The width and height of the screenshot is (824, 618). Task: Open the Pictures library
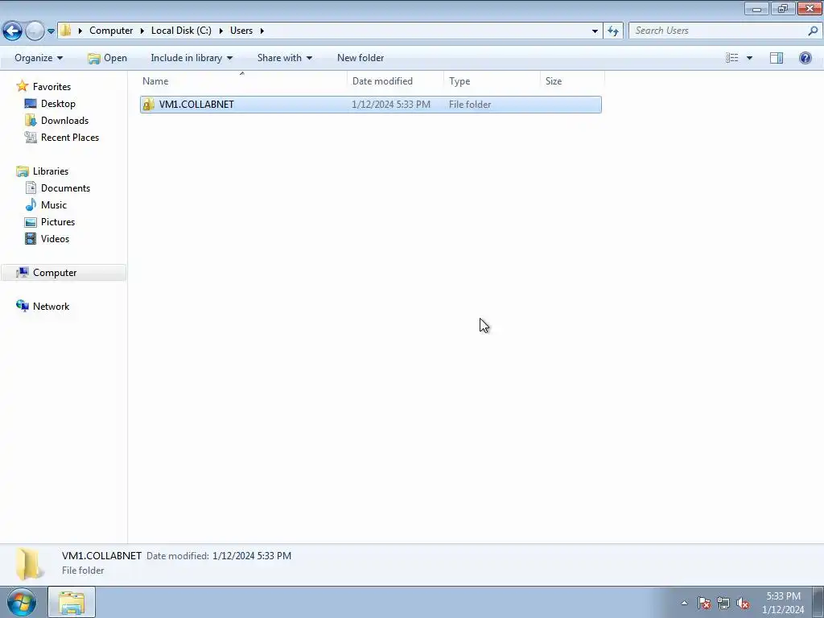58,221
